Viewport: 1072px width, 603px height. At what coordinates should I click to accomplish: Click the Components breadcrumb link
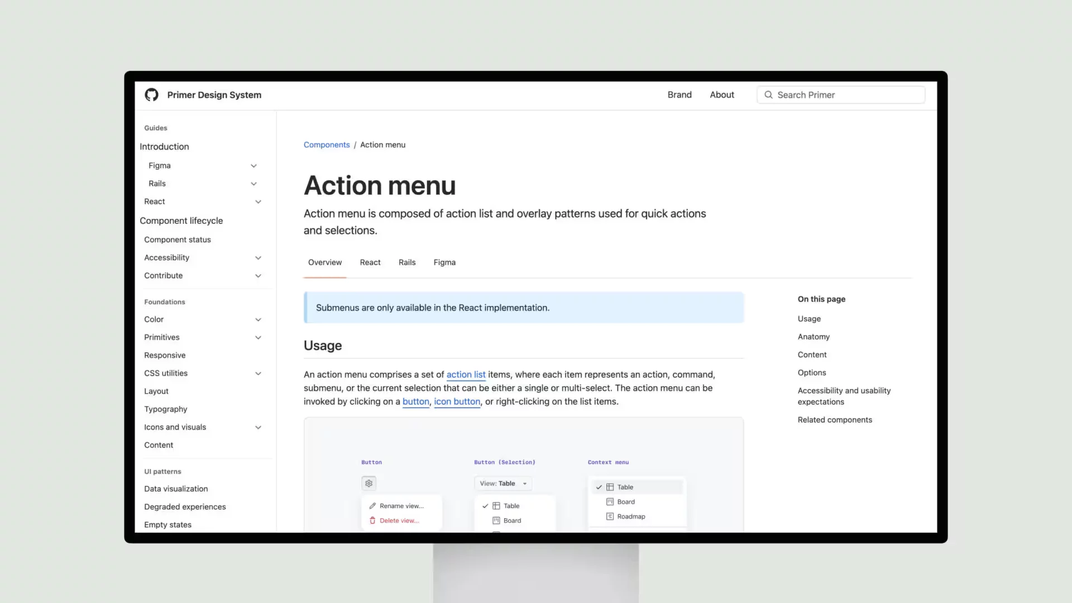click(x=327, y=145)
